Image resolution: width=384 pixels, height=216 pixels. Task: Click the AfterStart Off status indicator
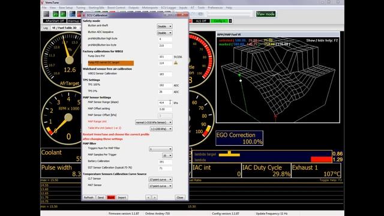click(x=55, y=21)
